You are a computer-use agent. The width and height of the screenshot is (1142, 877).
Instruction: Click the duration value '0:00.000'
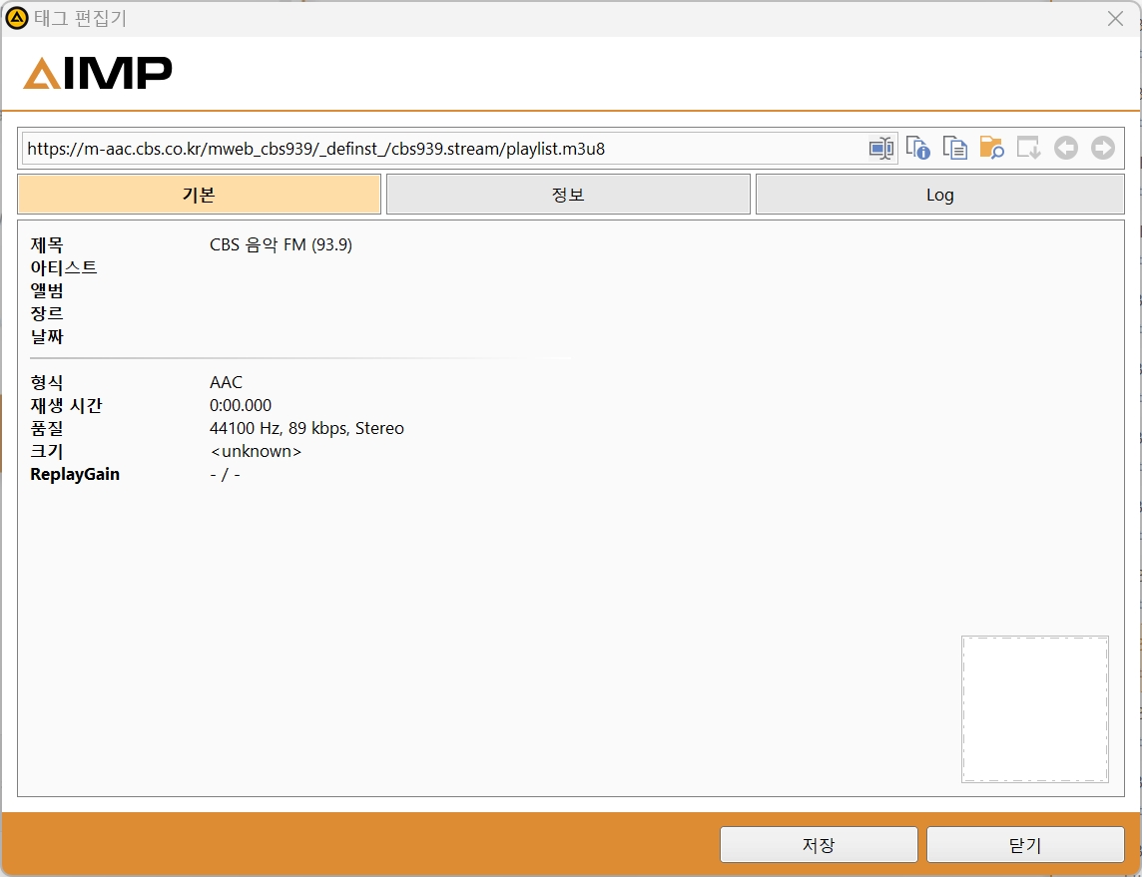[x=241, y=405]
